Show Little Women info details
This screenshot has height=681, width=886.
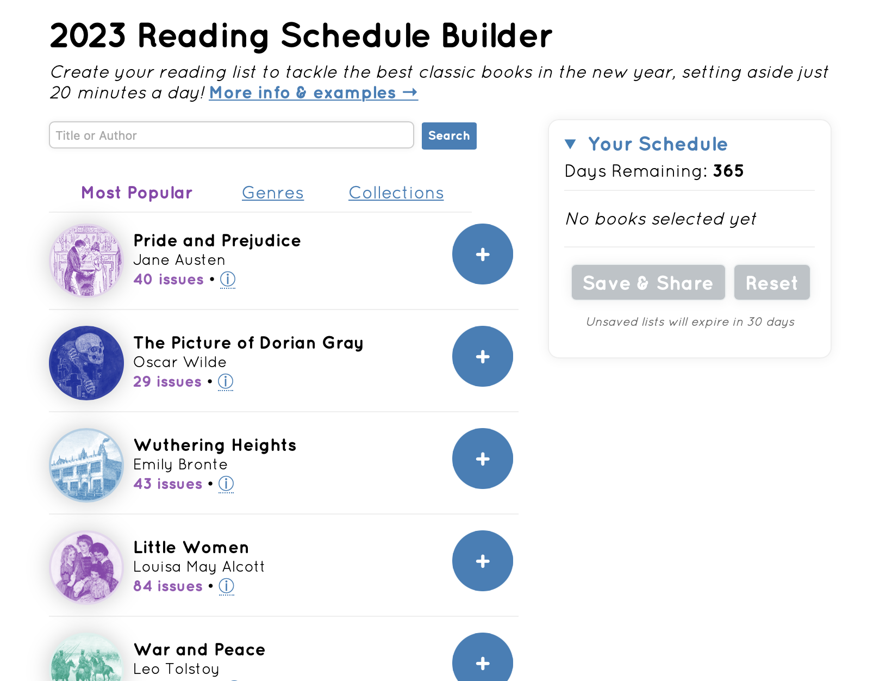click(227, 586)
